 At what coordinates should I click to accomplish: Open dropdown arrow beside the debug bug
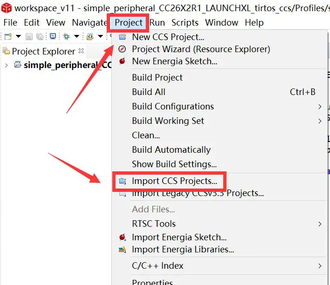(76, 36)
